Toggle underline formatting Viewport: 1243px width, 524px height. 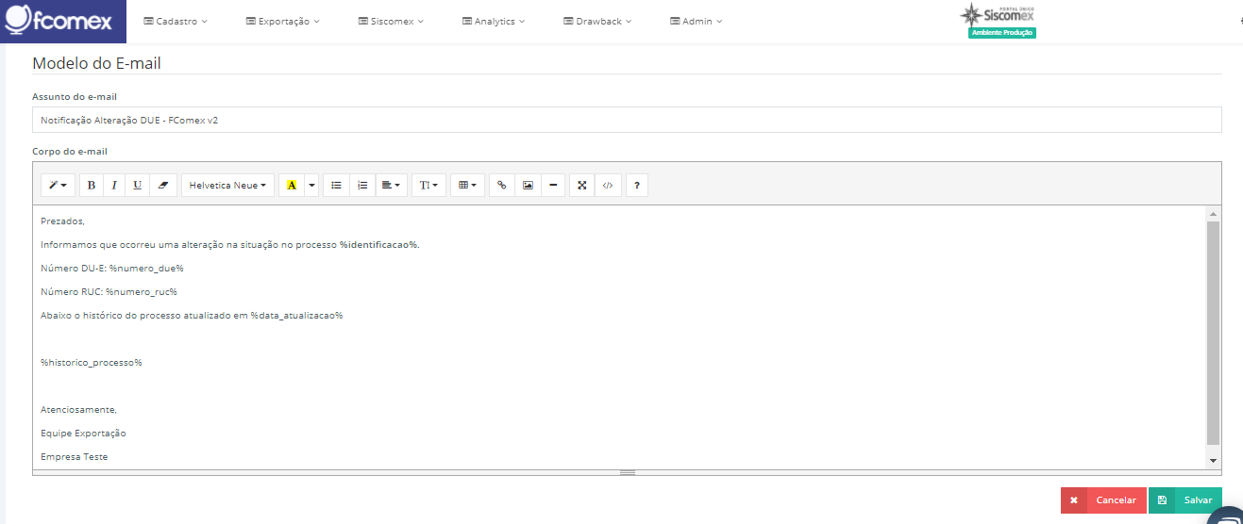(138, 185)
